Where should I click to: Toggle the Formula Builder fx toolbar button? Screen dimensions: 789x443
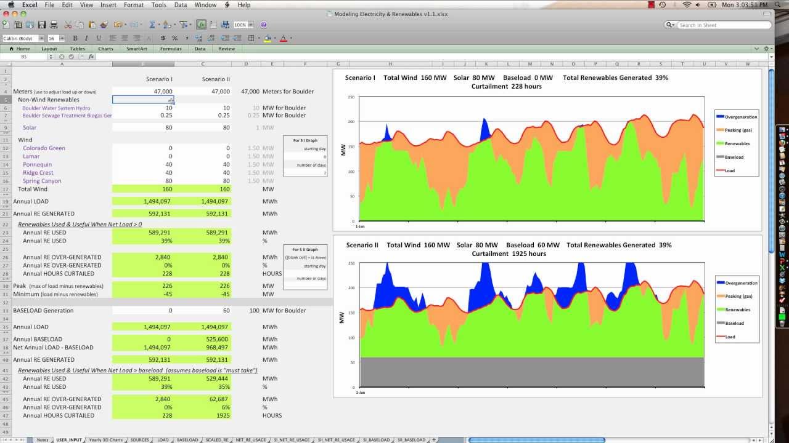pyautogui.click(x=202, y=25)
